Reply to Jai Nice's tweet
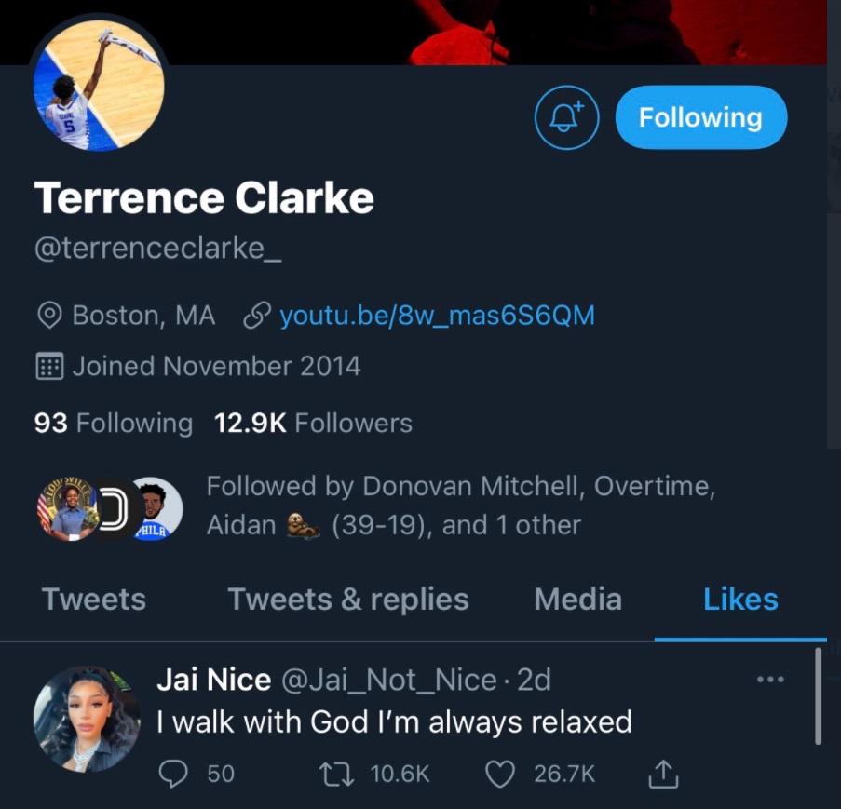 coord(171,774)
